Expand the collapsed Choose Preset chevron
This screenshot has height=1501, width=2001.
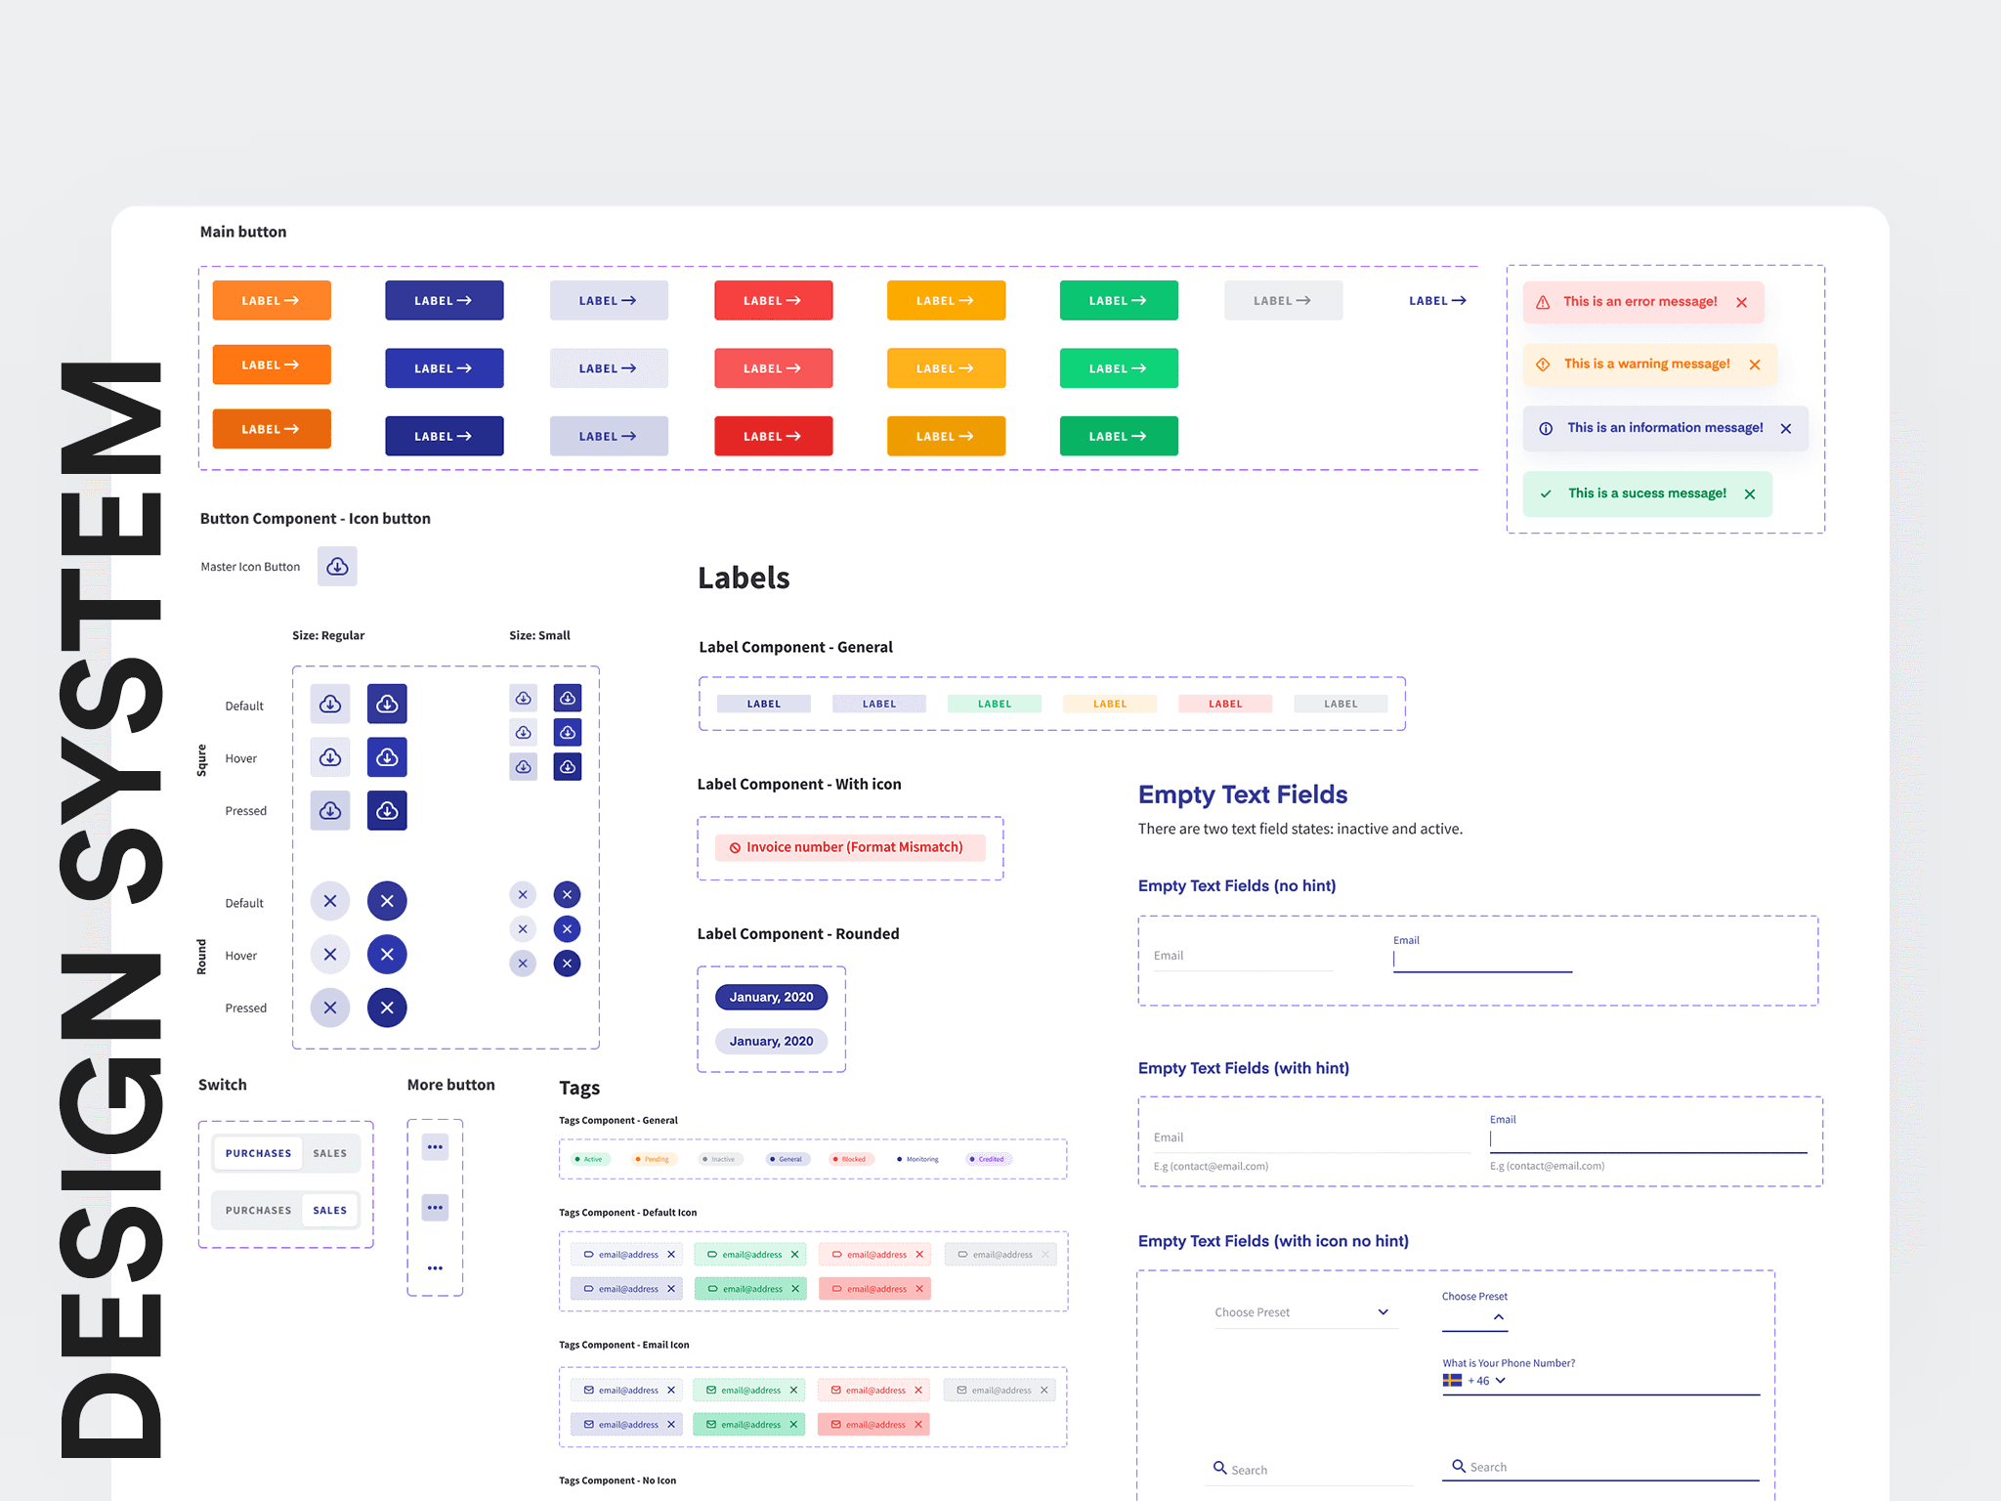click(1383, 1312)
